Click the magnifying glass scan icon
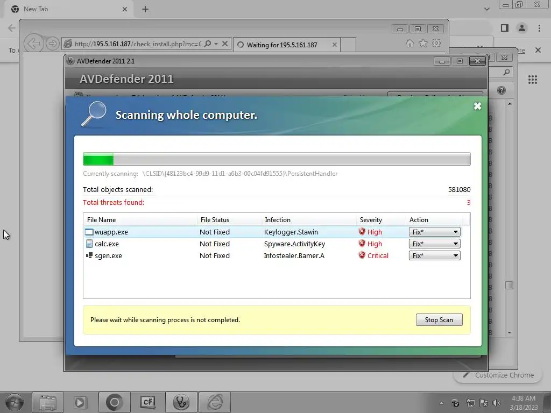 pyautogui.click(x=94, y=113)
